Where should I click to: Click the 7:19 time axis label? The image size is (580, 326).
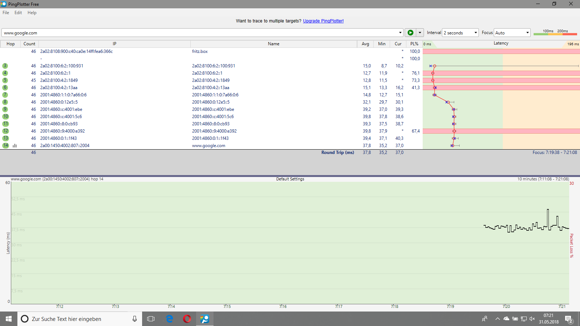(450, 306)
